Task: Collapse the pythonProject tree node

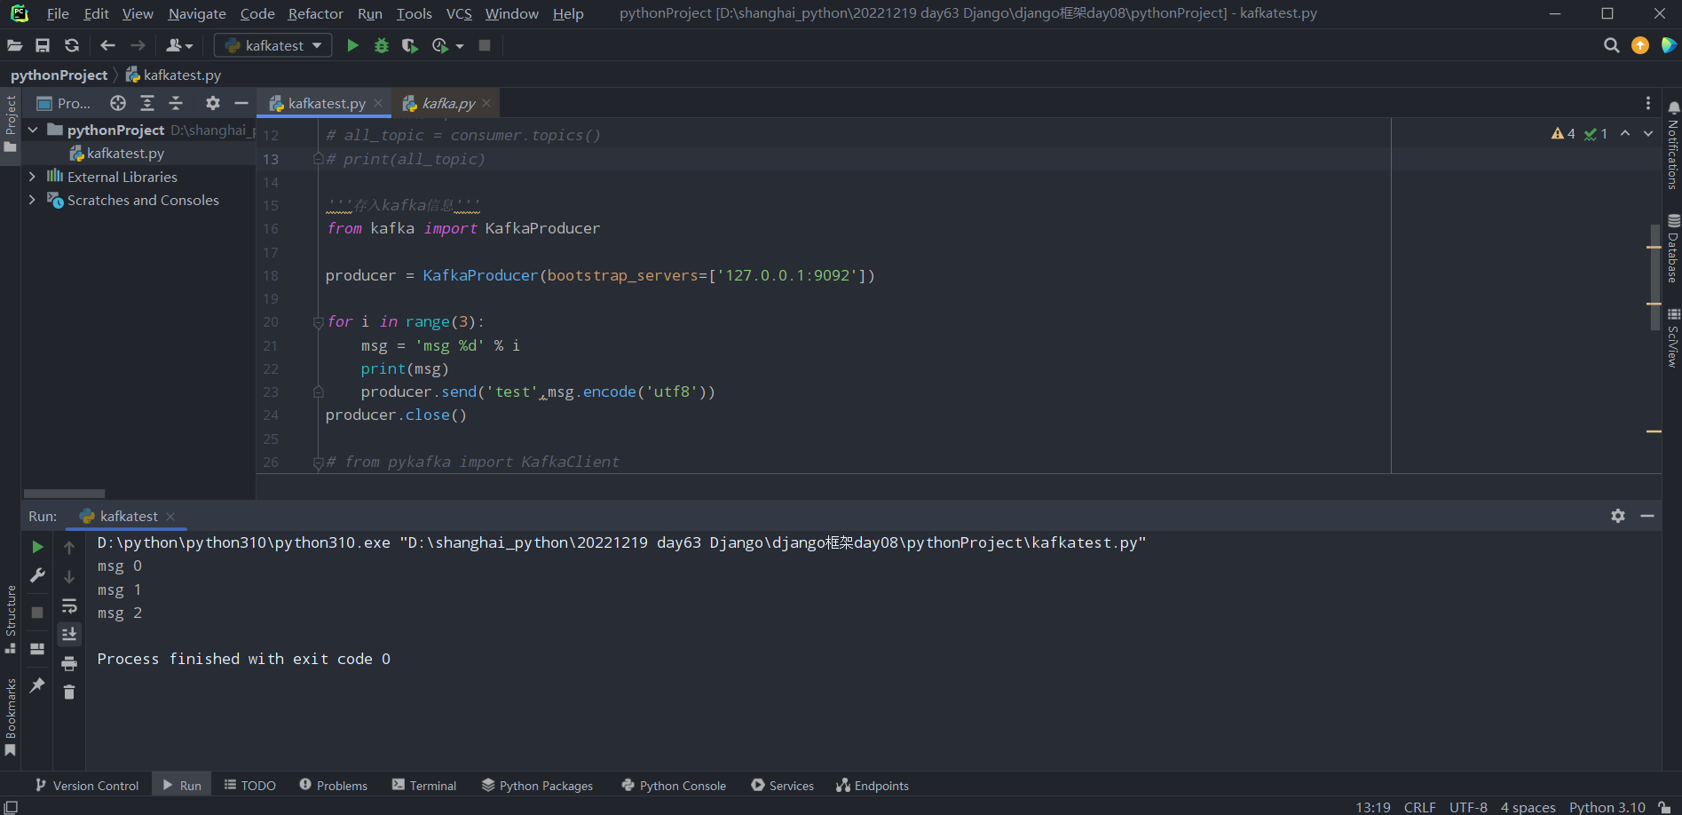Action: [33, 130]
